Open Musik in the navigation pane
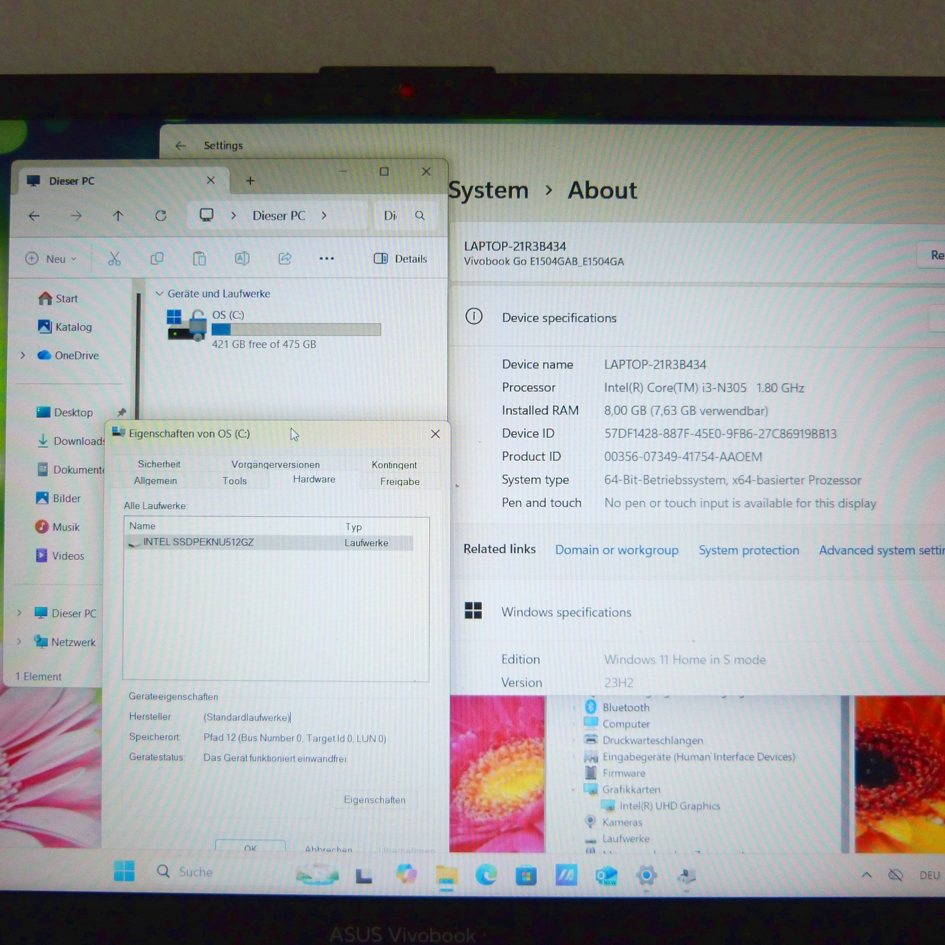 (x=57, y=527)
